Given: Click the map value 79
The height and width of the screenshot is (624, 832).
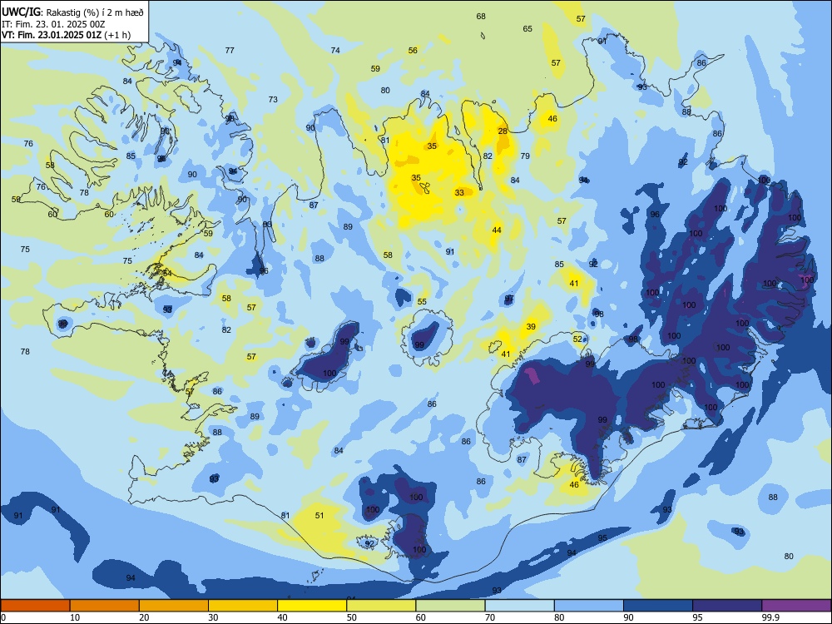Looking at the screenshot, I should 525,156.
